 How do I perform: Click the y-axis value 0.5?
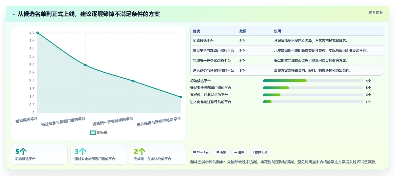coord(32,105)
